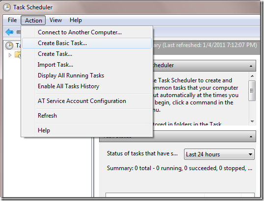Click the overview scrollbar down arrow
The height and width of the screenshot is (201, 264).
point(252,121)
